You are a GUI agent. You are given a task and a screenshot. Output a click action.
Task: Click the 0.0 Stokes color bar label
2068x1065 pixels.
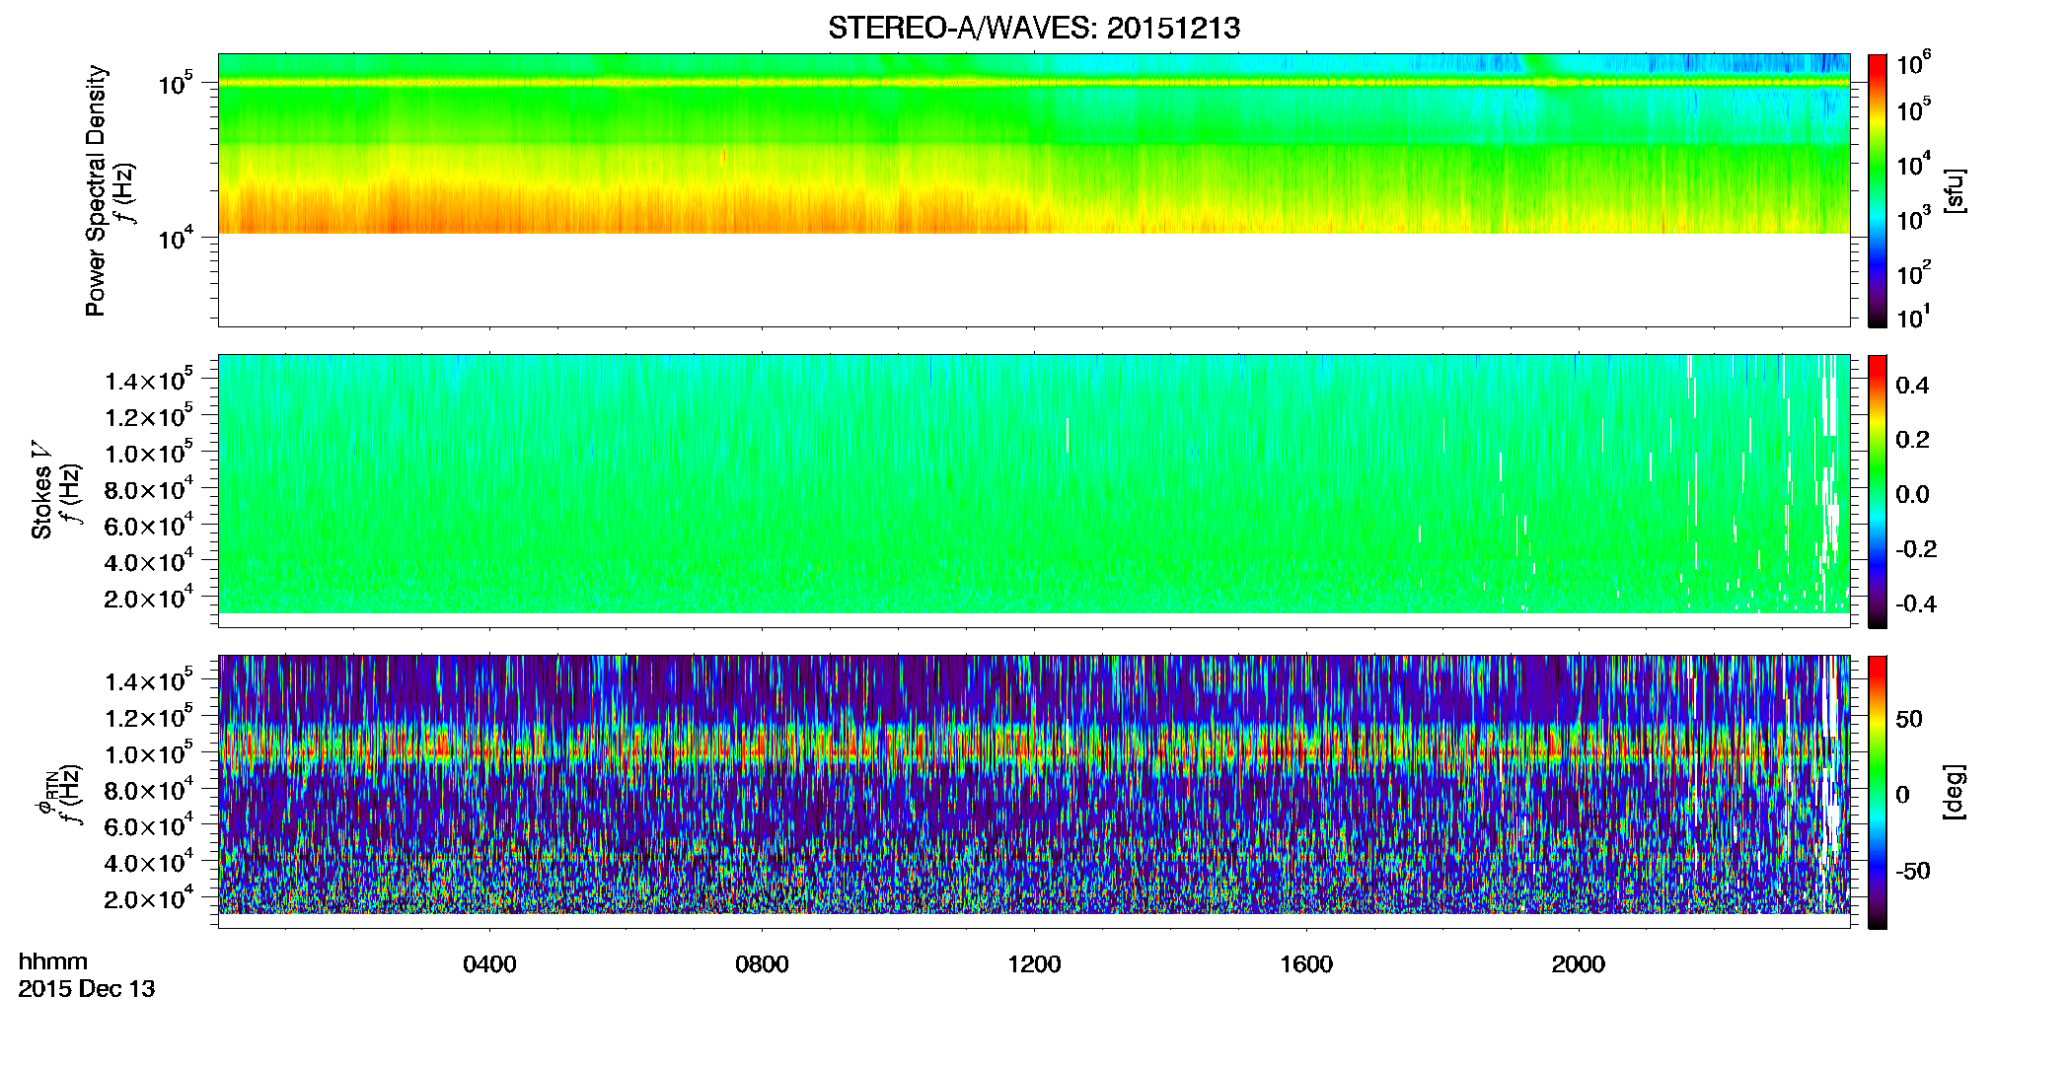click(x=1912, y=495)
